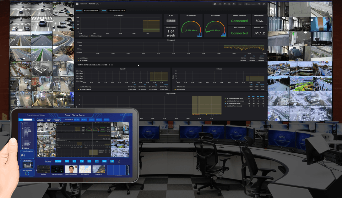This screenshot has height=198, width=342.
Task: Recall the Daily Mode preset
Action: [76, 120]
